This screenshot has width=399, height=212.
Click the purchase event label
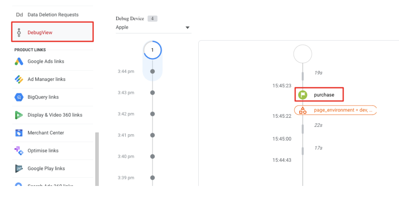(x=324, y=95)
